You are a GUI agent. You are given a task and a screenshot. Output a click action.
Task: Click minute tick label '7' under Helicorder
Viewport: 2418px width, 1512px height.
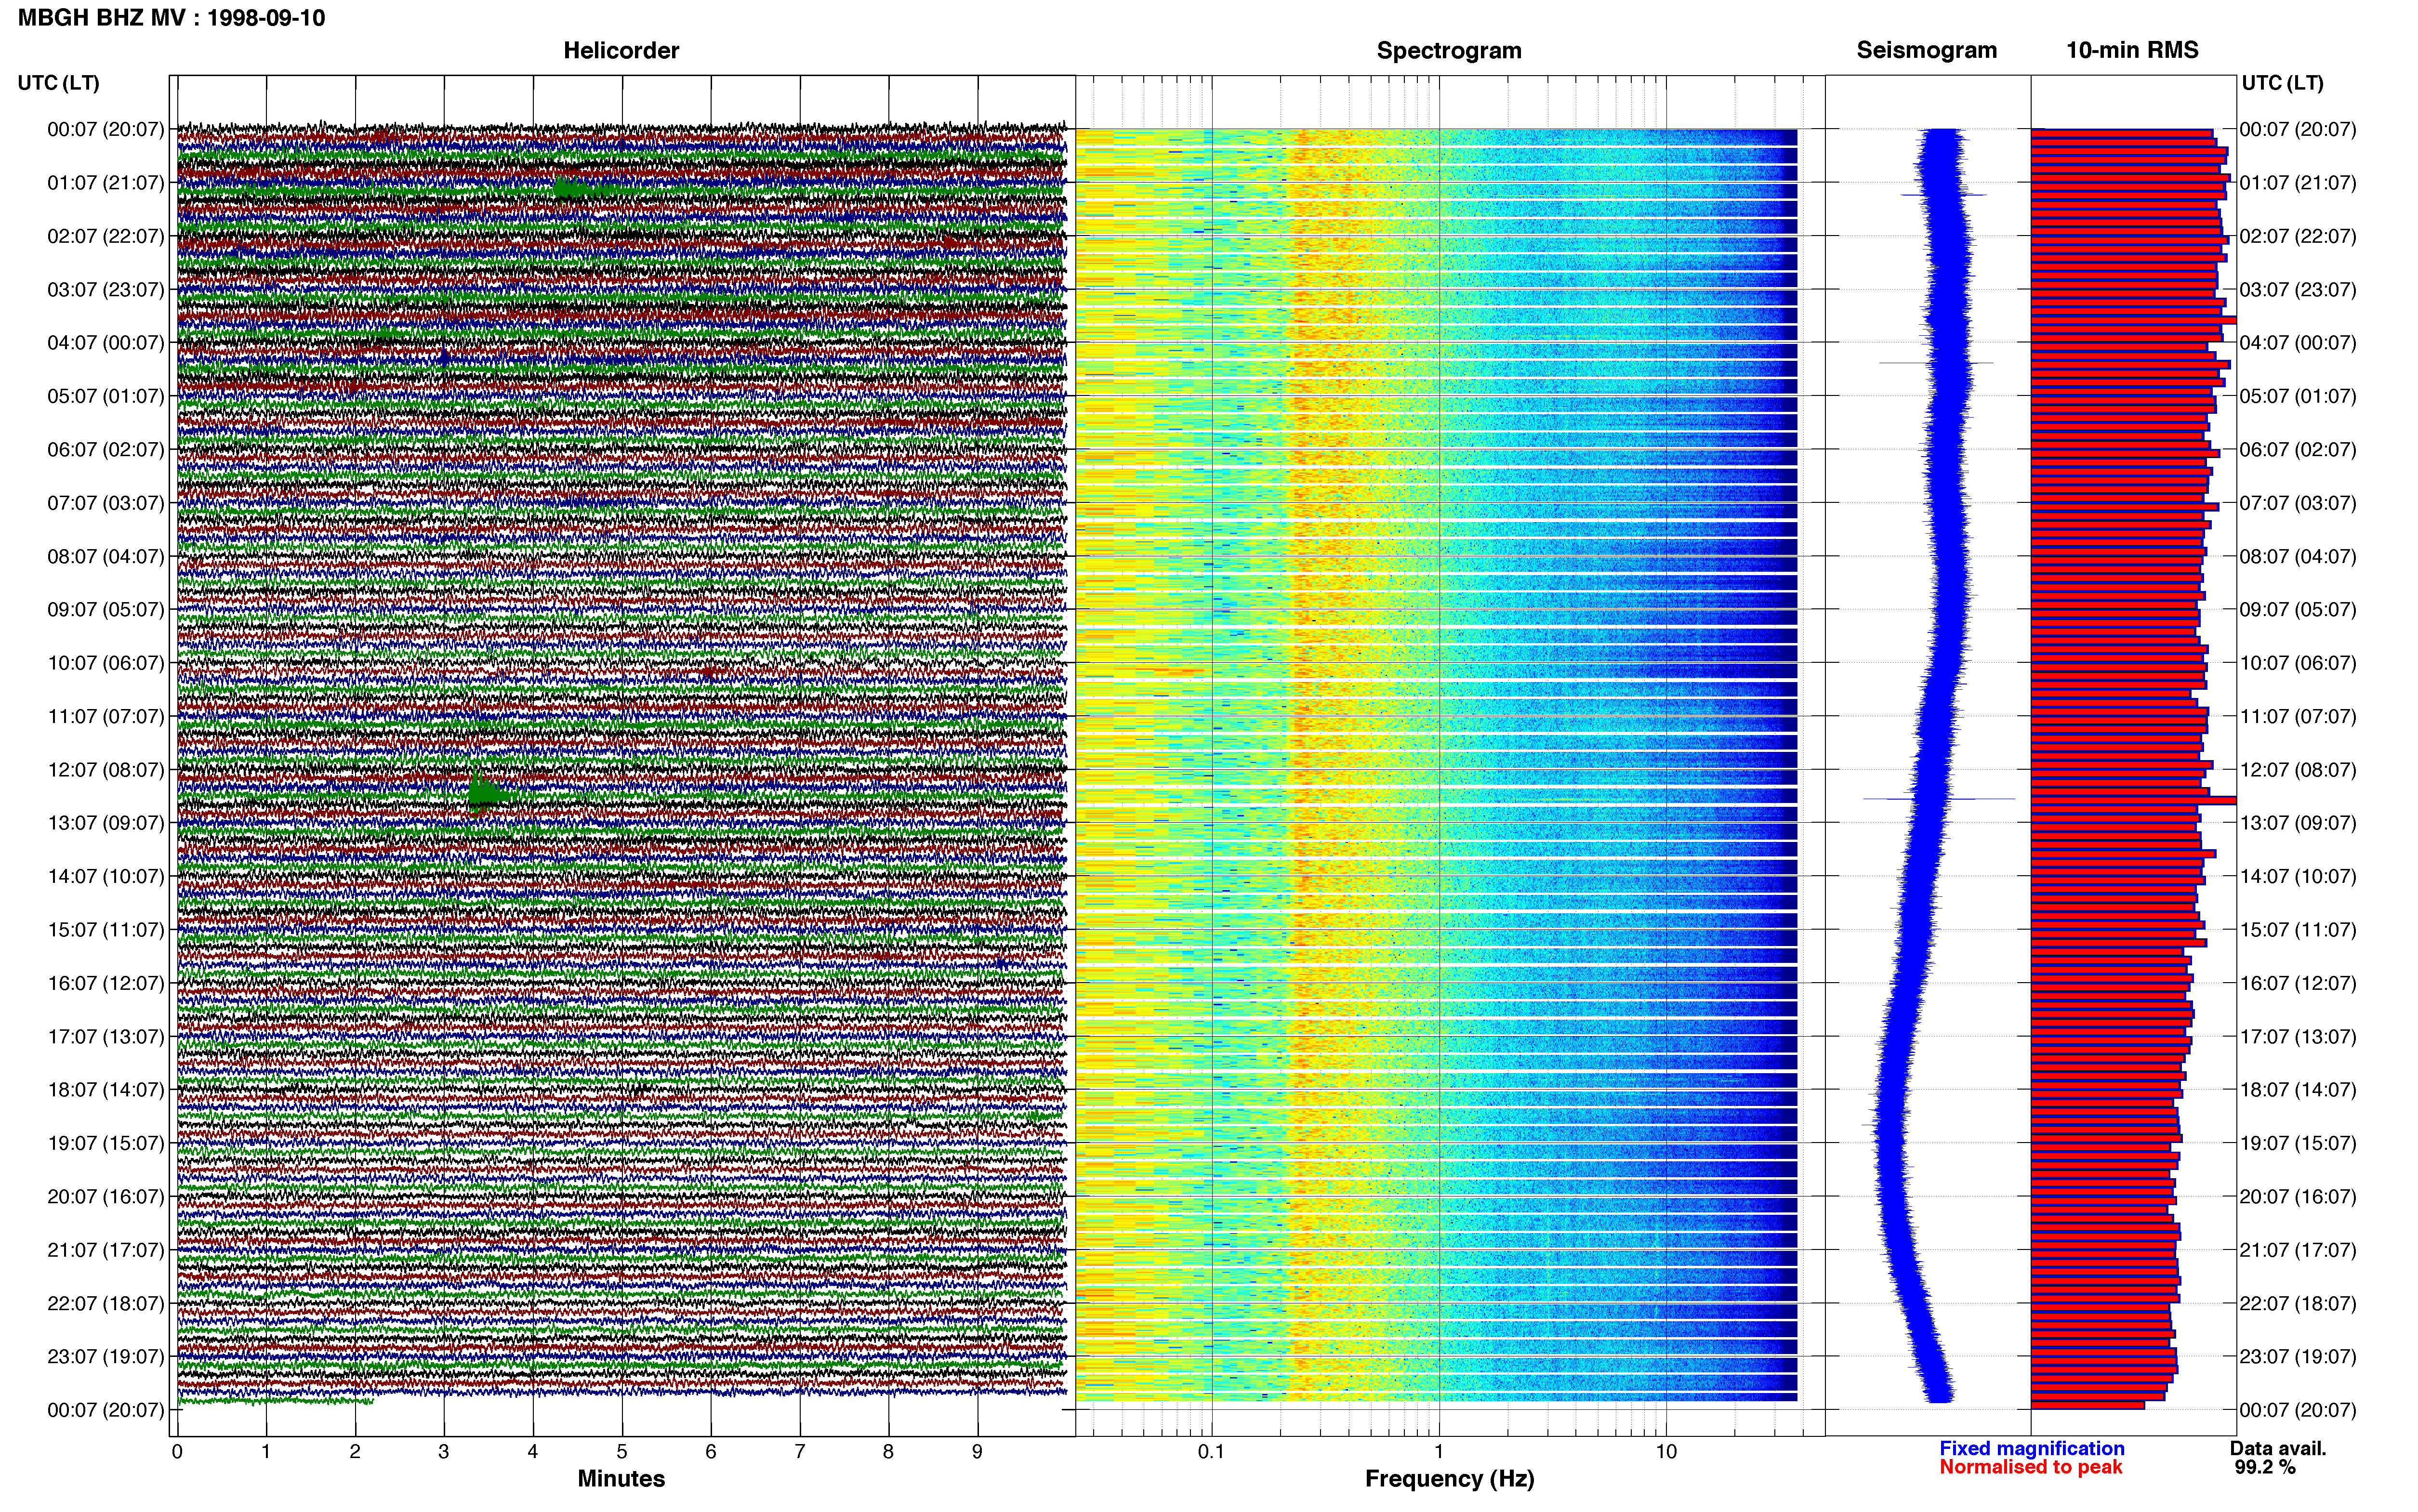click(800, 1452)
